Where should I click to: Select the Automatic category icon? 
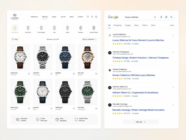28,28
